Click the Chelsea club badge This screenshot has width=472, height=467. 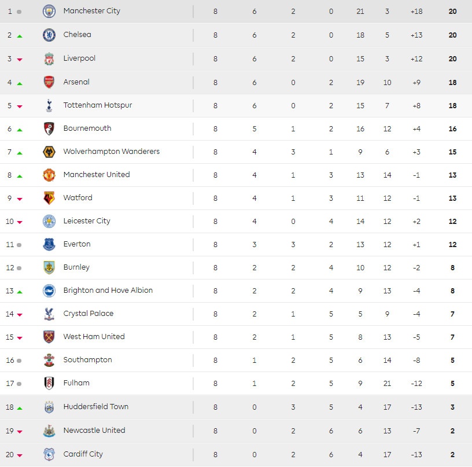pyautogui.click(x=49, y=35)
